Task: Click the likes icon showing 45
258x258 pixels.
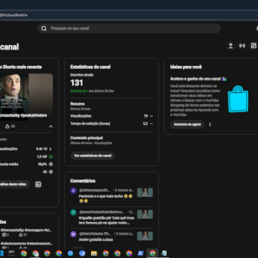Action: pos(8,126)
